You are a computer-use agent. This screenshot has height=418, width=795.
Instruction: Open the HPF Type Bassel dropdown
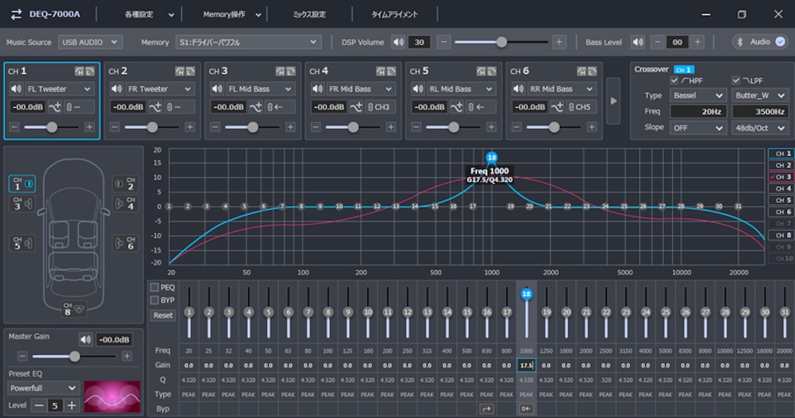click(698, 95)
